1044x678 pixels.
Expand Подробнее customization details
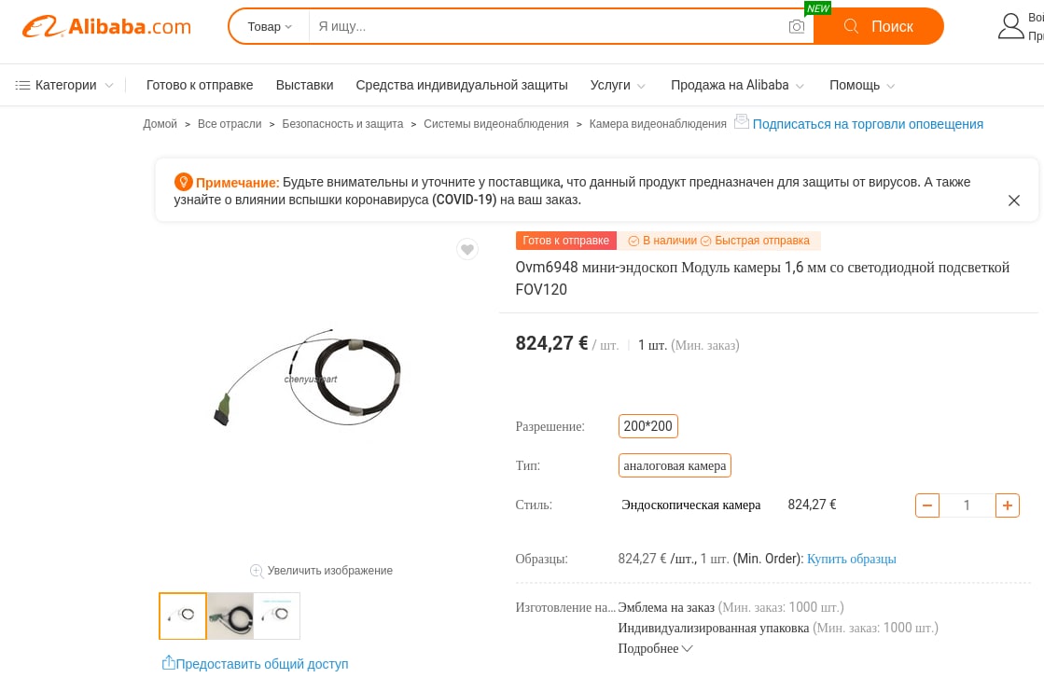655,649
